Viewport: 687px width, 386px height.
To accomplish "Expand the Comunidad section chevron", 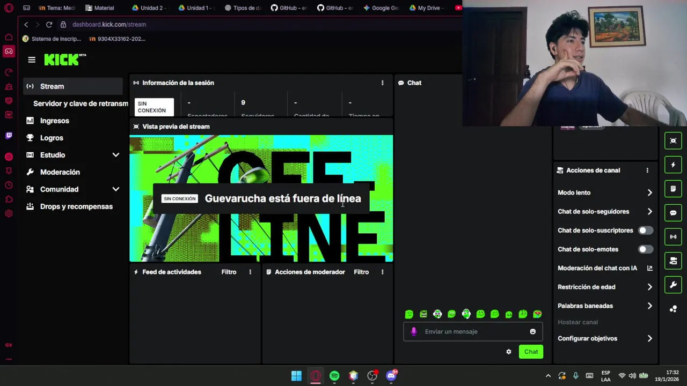I will [x=115, y=189].
